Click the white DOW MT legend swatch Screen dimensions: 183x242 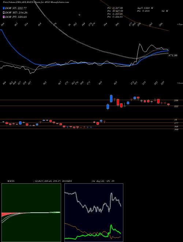pos(4,12)
